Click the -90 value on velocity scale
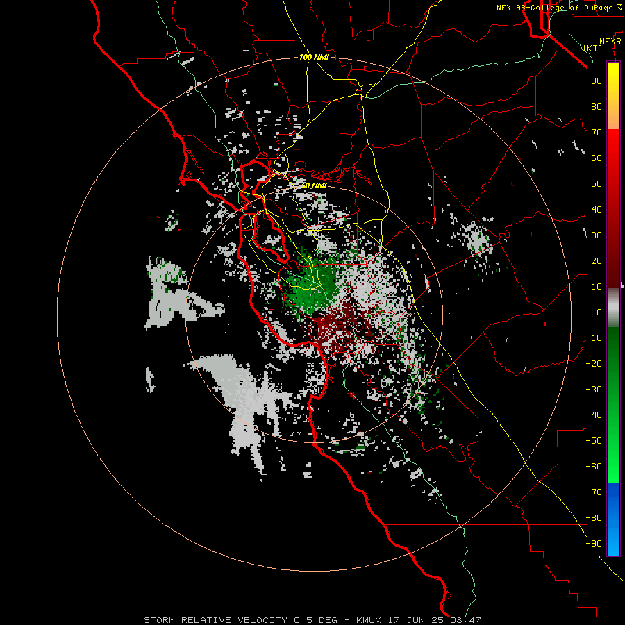The height and width of the screenshot is (625, 625). (594, 544)
